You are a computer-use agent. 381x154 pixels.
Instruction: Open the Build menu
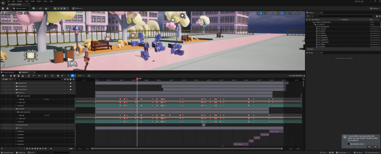tap(32, 1)
